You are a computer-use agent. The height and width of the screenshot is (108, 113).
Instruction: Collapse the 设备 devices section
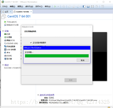[3, 31]
